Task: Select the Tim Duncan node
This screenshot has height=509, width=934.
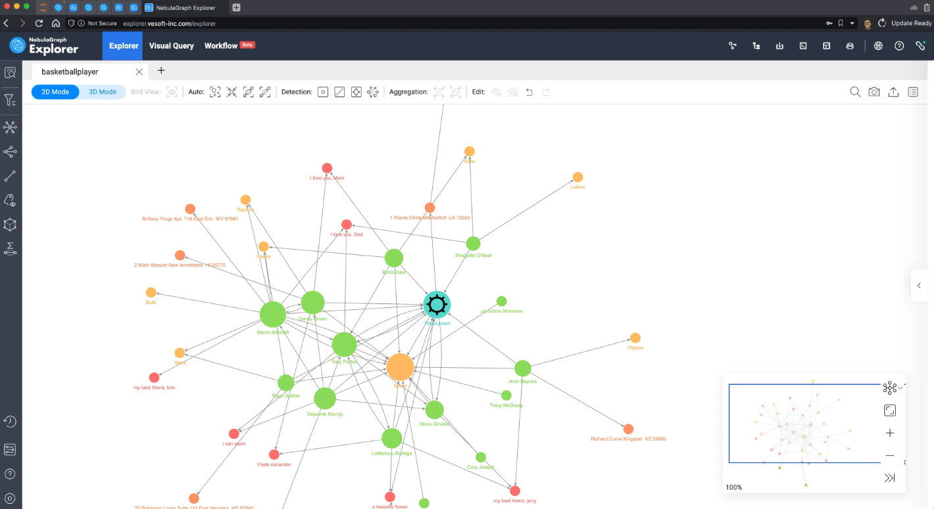Action: point(436,305)
